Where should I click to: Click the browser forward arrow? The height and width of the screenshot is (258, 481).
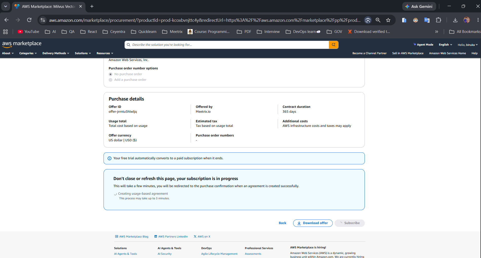[18, 20]
